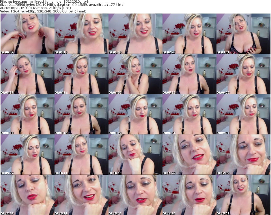This screenshot has height=215, width=271.
Task: Click the thumbnail stamped 00:12:00
Action: [243, 154]
